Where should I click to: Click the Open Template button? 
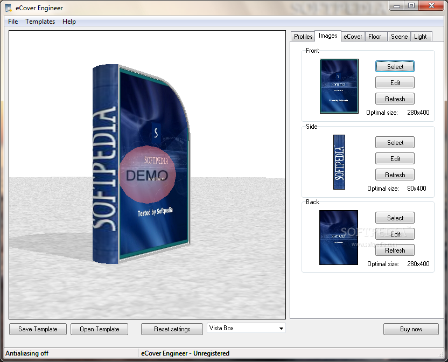pyautogui.click(x=100, y=329)
